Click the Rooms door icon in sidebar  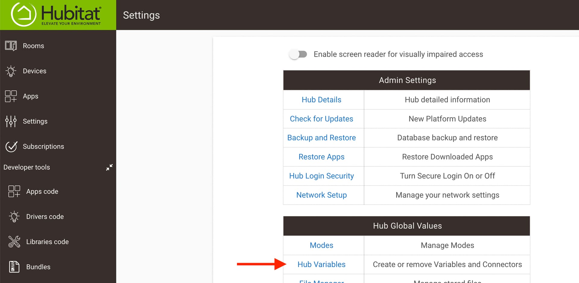(11, 46)
